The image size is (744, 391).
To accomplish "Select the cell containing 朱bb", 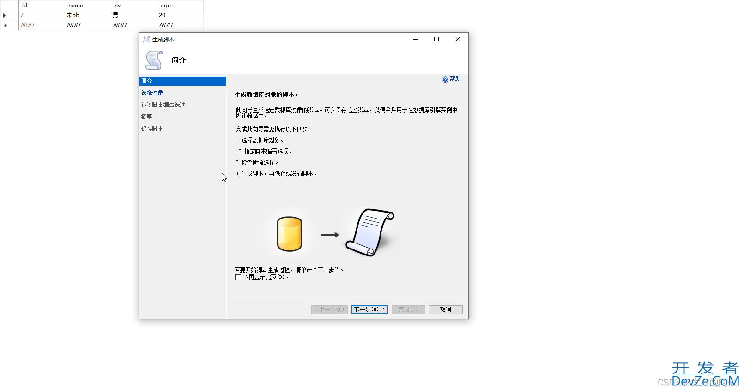I will click(88, 15).
